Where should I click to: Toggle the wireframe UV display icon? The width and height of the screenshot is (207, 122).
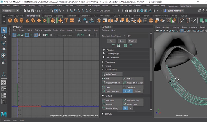(14, 35)
